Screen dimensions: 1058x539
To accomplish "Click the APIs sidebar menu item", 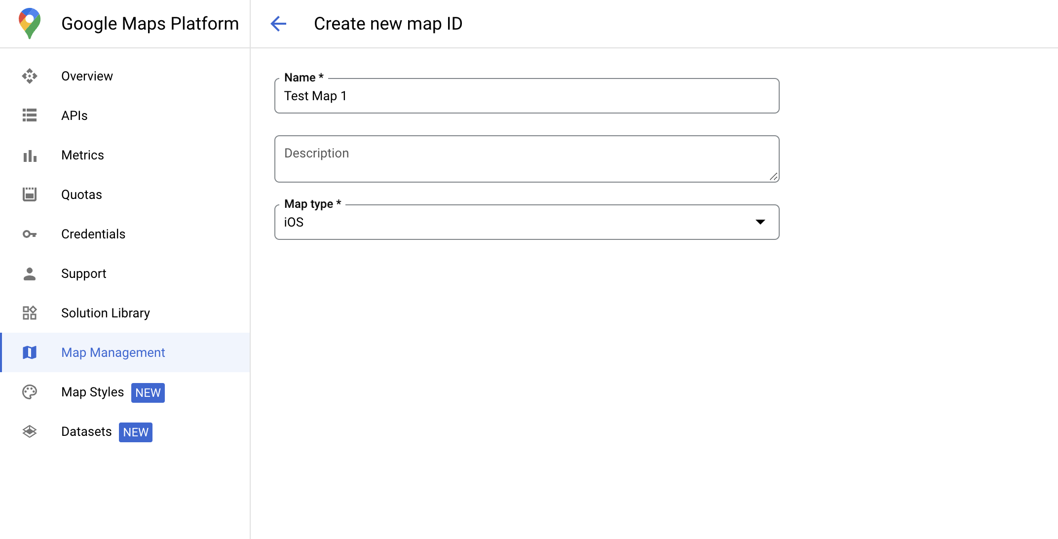I will [74, 115].
